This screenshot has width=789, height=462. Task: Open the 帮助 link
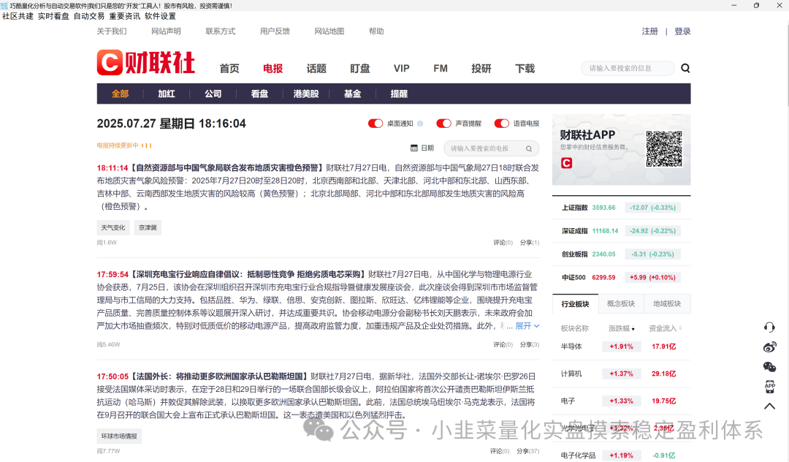point(376,31)
